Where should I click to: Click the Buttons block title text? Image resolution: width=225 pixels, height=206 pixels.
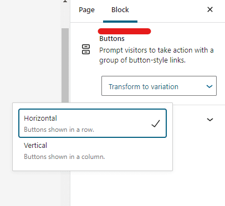[112, 39]
